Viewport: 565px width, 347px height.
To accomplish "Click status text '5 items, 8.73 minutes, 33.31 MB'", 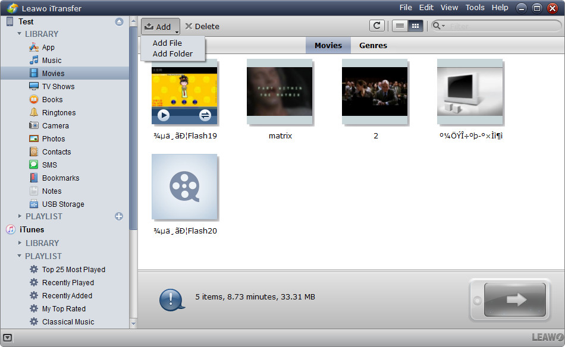I will tap(255, 296).
